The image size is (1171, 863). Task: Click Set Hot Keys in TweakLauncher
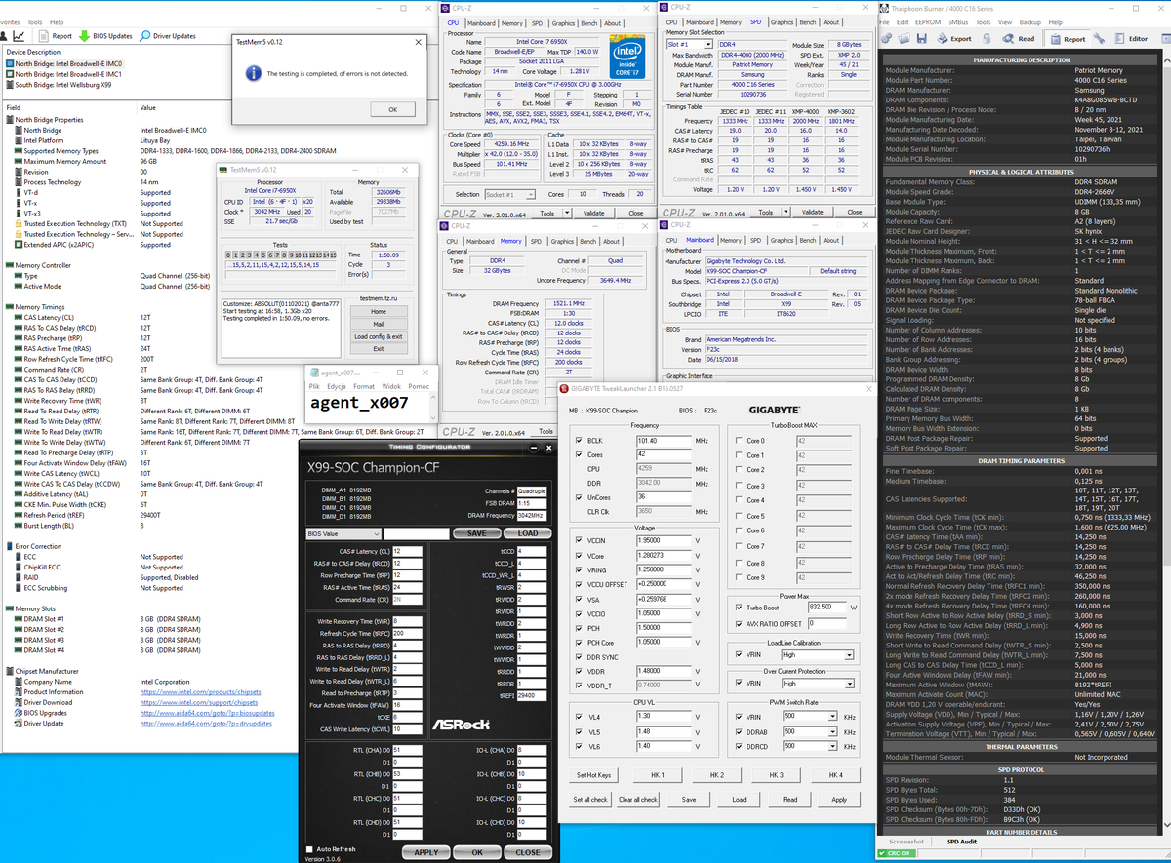[593, 774]
